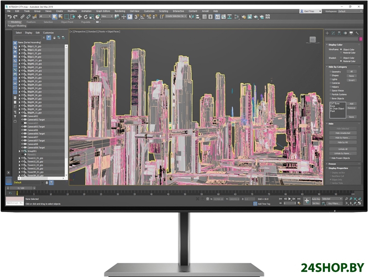Image resolution: width=368 pixels, height=277 pixels.
Task: Select Wireframe Material Color radio button
Action: (341, 53)
